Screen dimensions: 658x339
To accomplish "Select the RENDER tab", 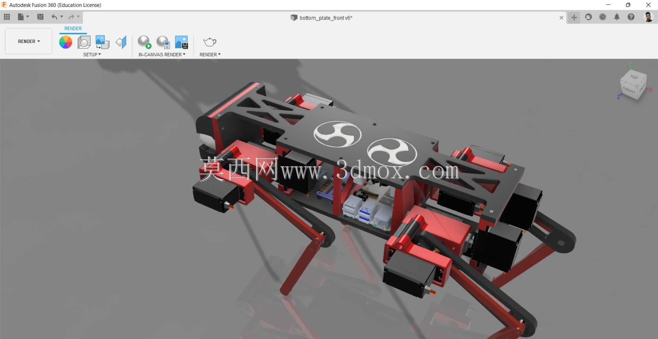I will click(x=73, y=29).
